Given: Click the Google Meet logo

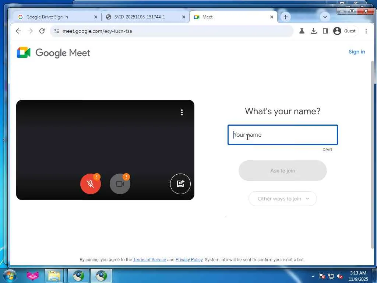Looking at the screenshot, I should [x=53, y=53].
